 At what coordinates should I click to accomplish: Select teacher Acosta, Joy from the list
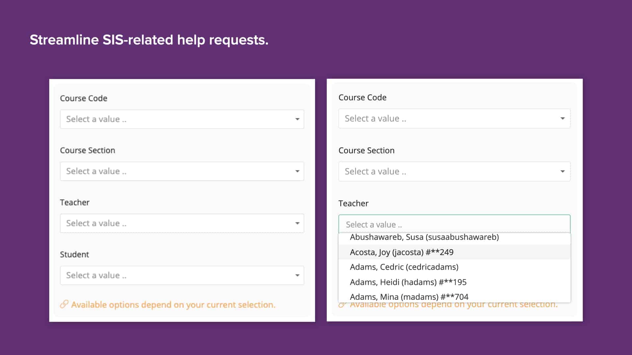click(x=402, y=252)
